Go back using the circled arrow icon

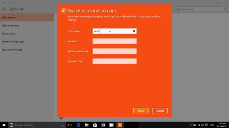64,11
